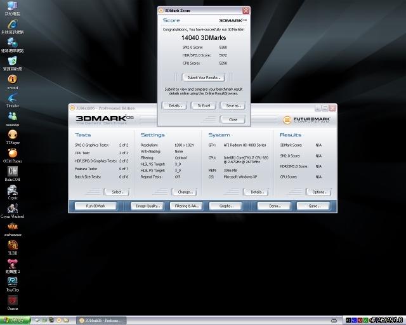This screenshot has height=325, width=406.
Task: Click the black temperature tray indicator
Action: [348, 321]
